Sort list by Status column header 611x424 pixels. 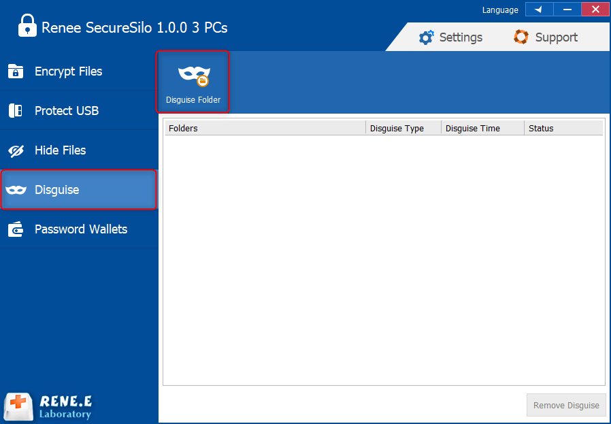[563, 128]
